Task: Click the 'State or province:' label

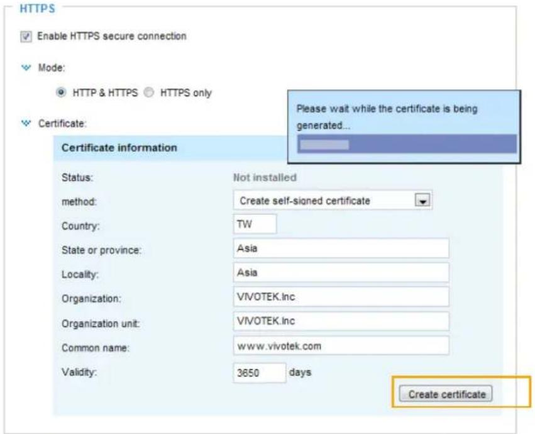Action: (x=101, y=250)
